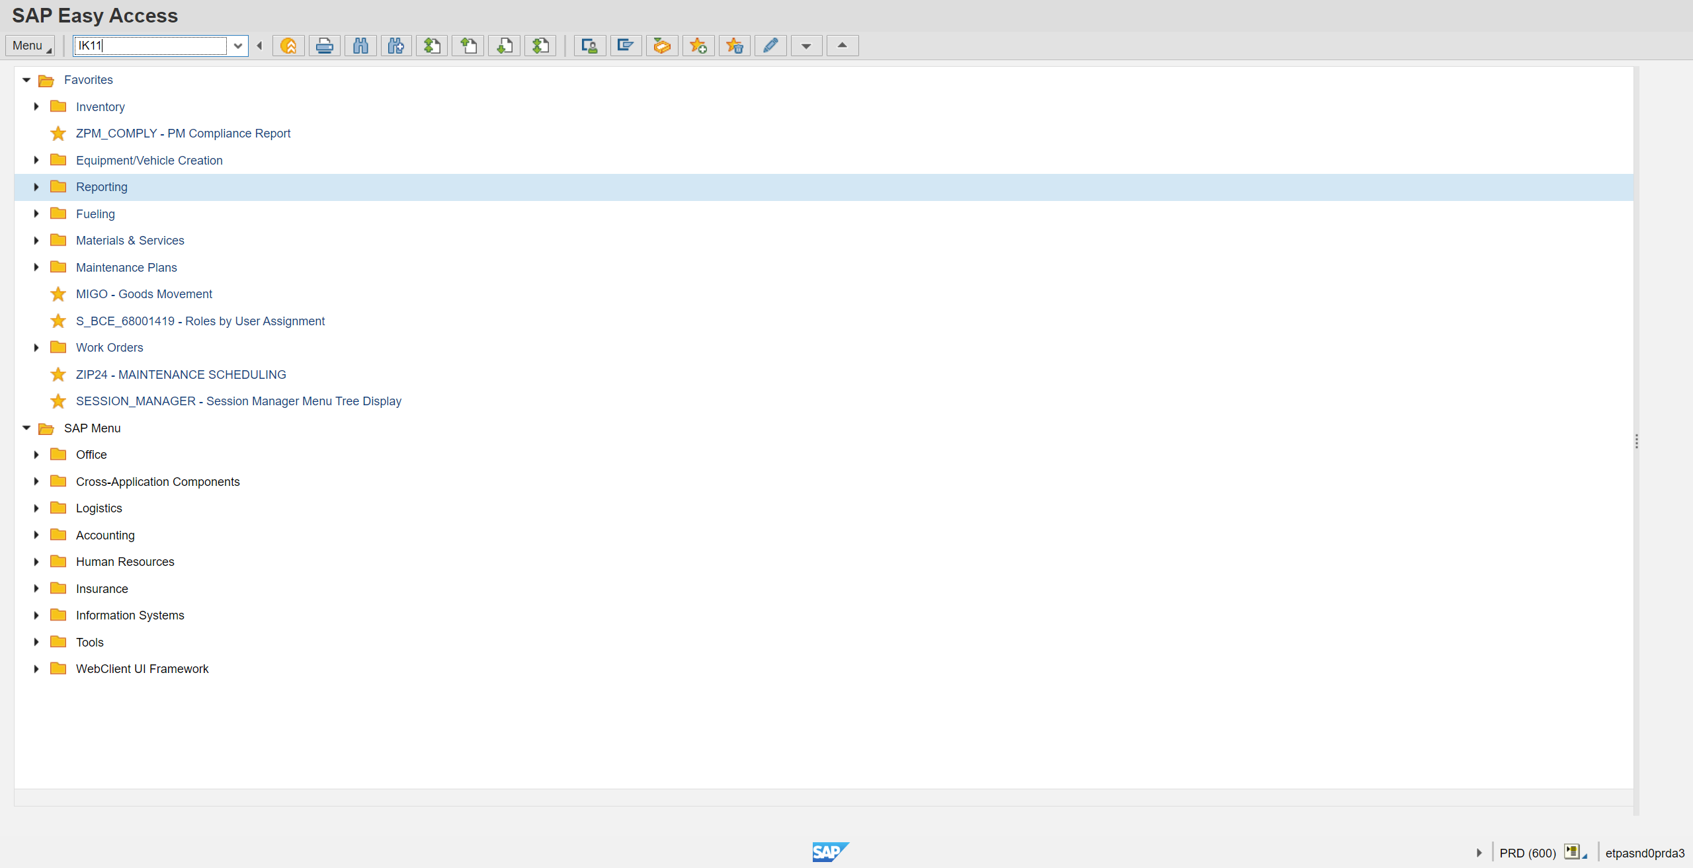Expand the Reporting folder
The height and width of the screenshot is (868, 1693).
click(36, 187)
